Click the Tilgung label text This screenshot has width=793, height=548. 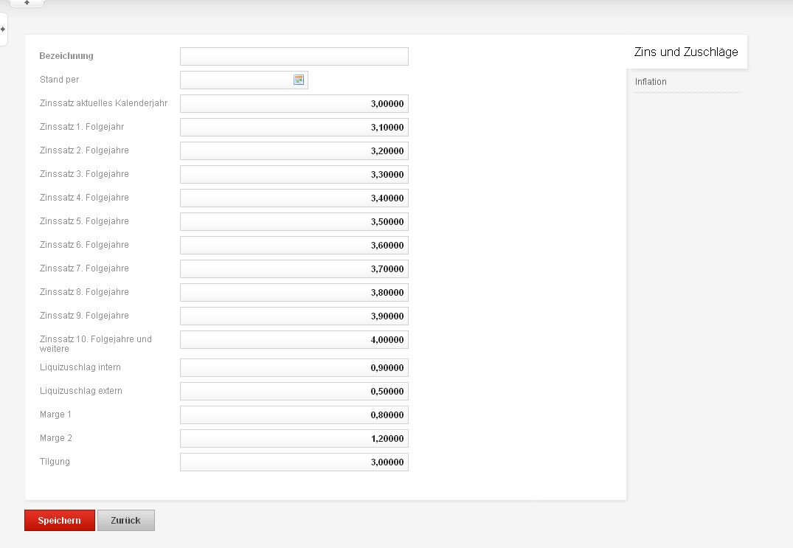(55, 462)
